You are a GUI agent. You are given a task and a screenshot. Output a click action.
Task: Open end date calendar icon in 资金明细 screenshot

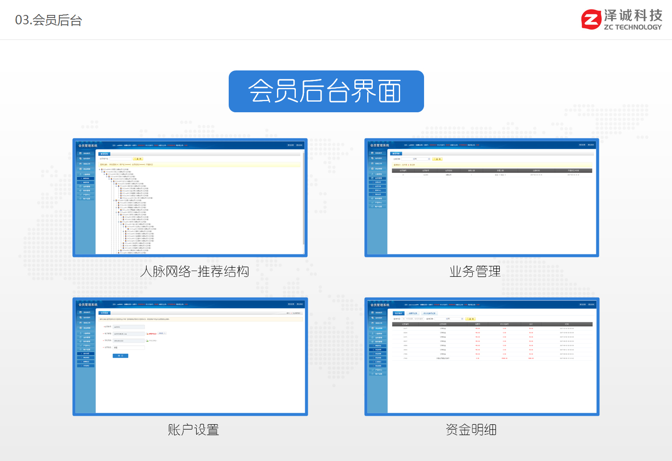462,319
